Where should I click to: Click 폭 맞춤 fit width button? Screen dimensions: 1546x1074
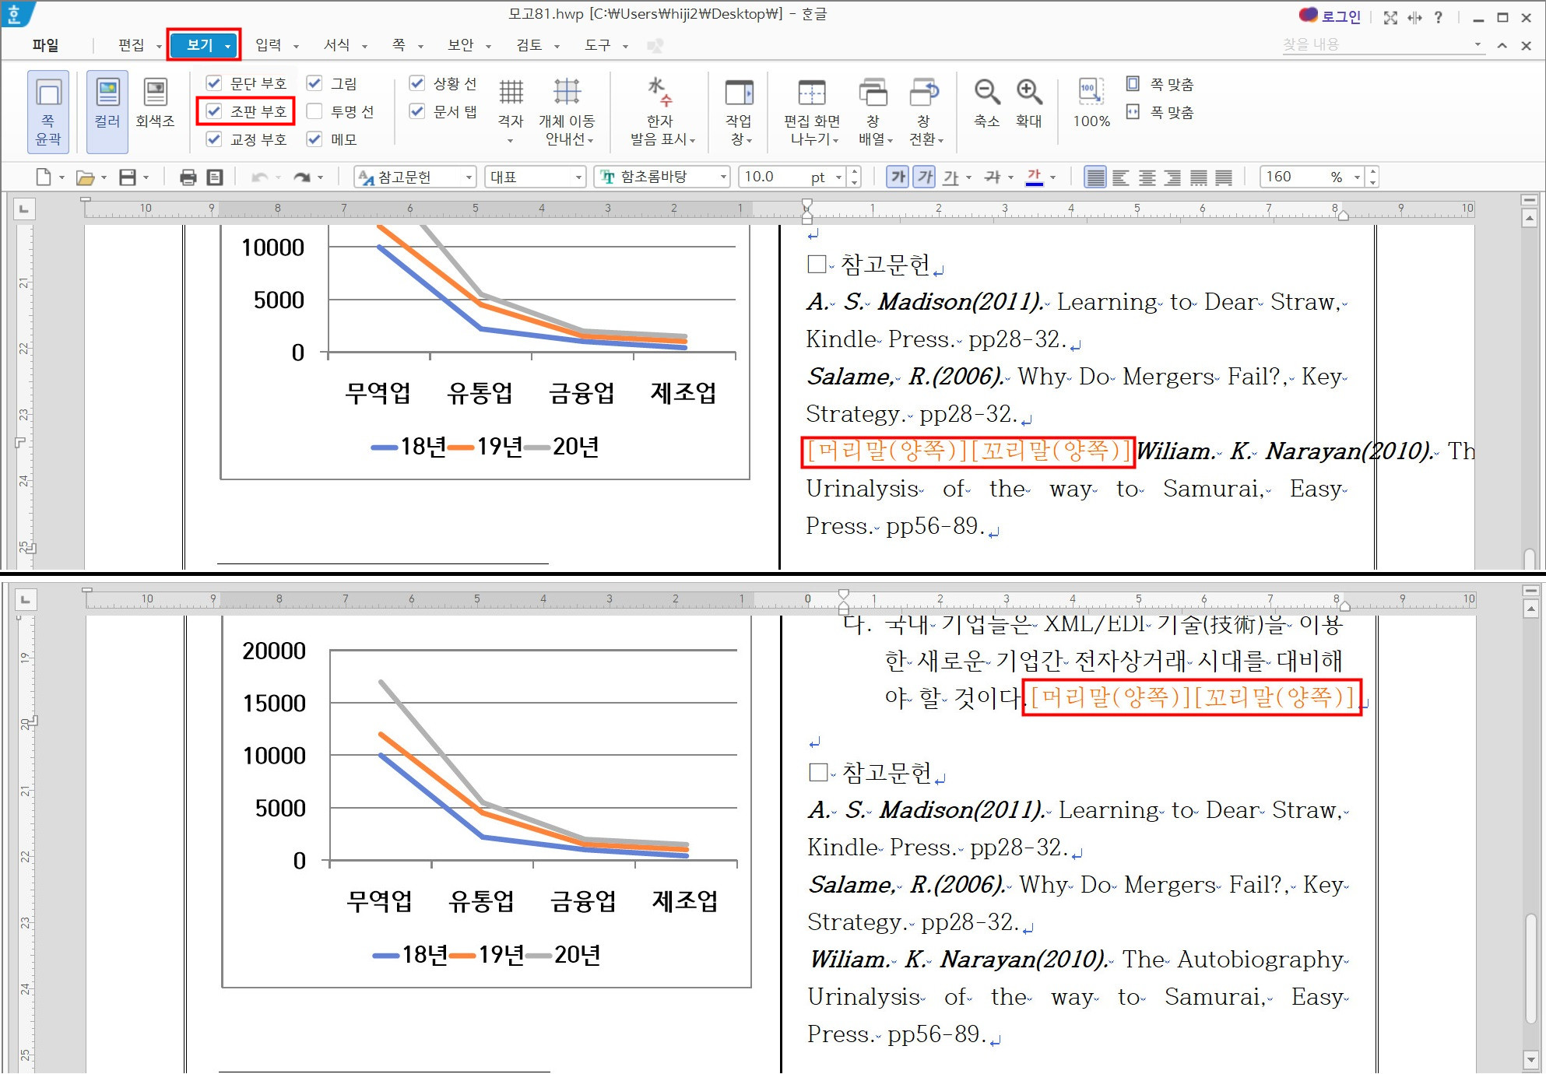pyautogui.click(x=1160, y=112)
